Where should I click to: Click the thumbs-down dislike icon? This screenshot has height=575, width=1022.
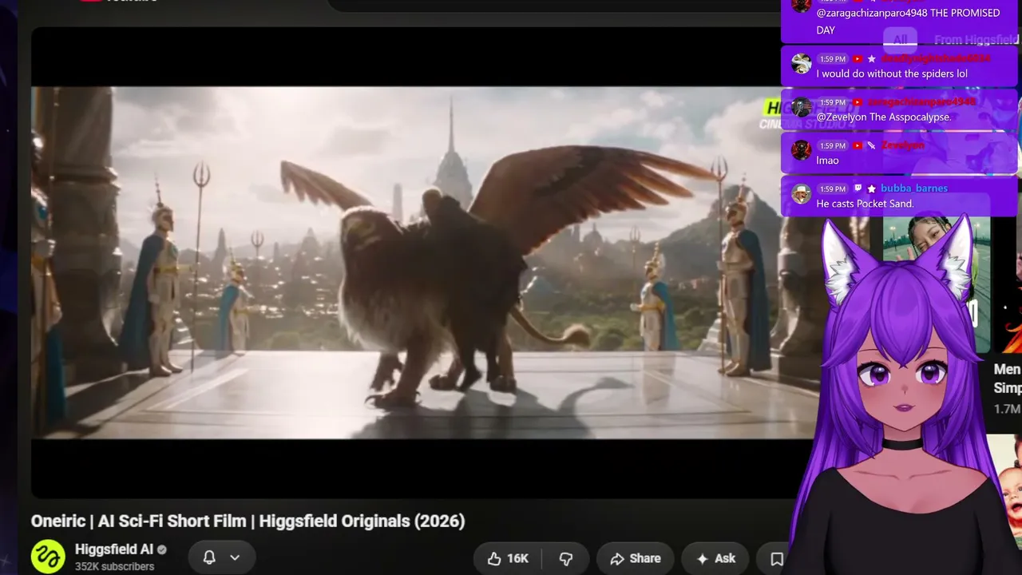click(565, 558)
